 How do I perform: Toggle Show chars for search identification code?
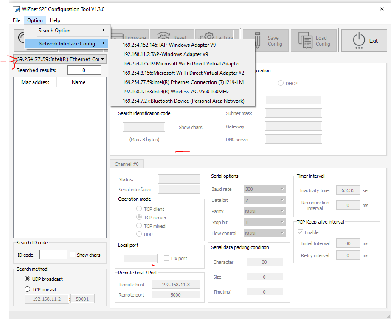[x=174, y=127]
